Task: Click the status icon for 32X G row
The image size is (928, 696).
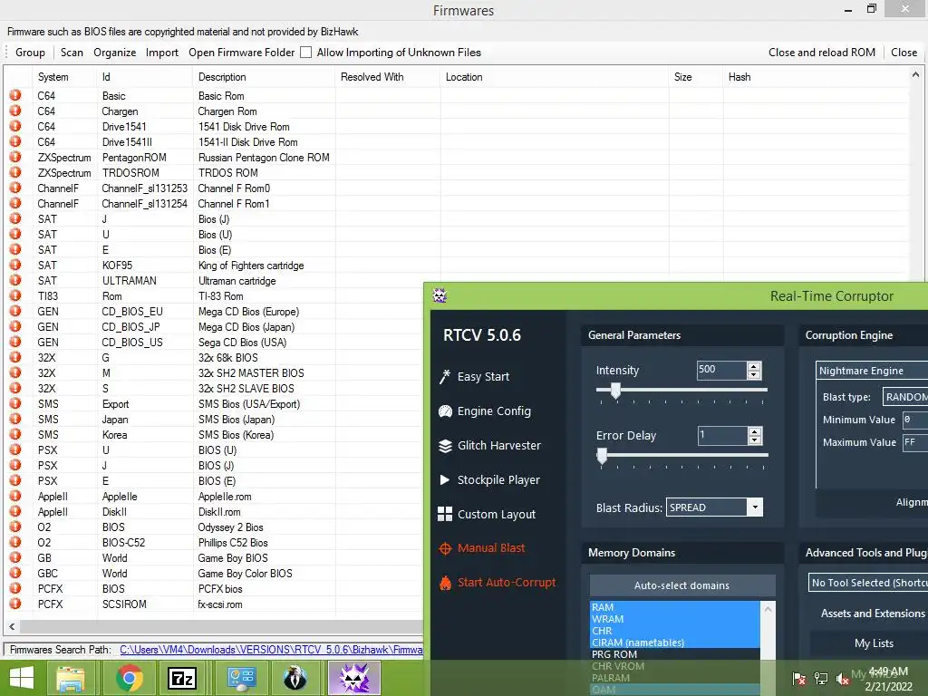Action: click(x=15, y=357)
